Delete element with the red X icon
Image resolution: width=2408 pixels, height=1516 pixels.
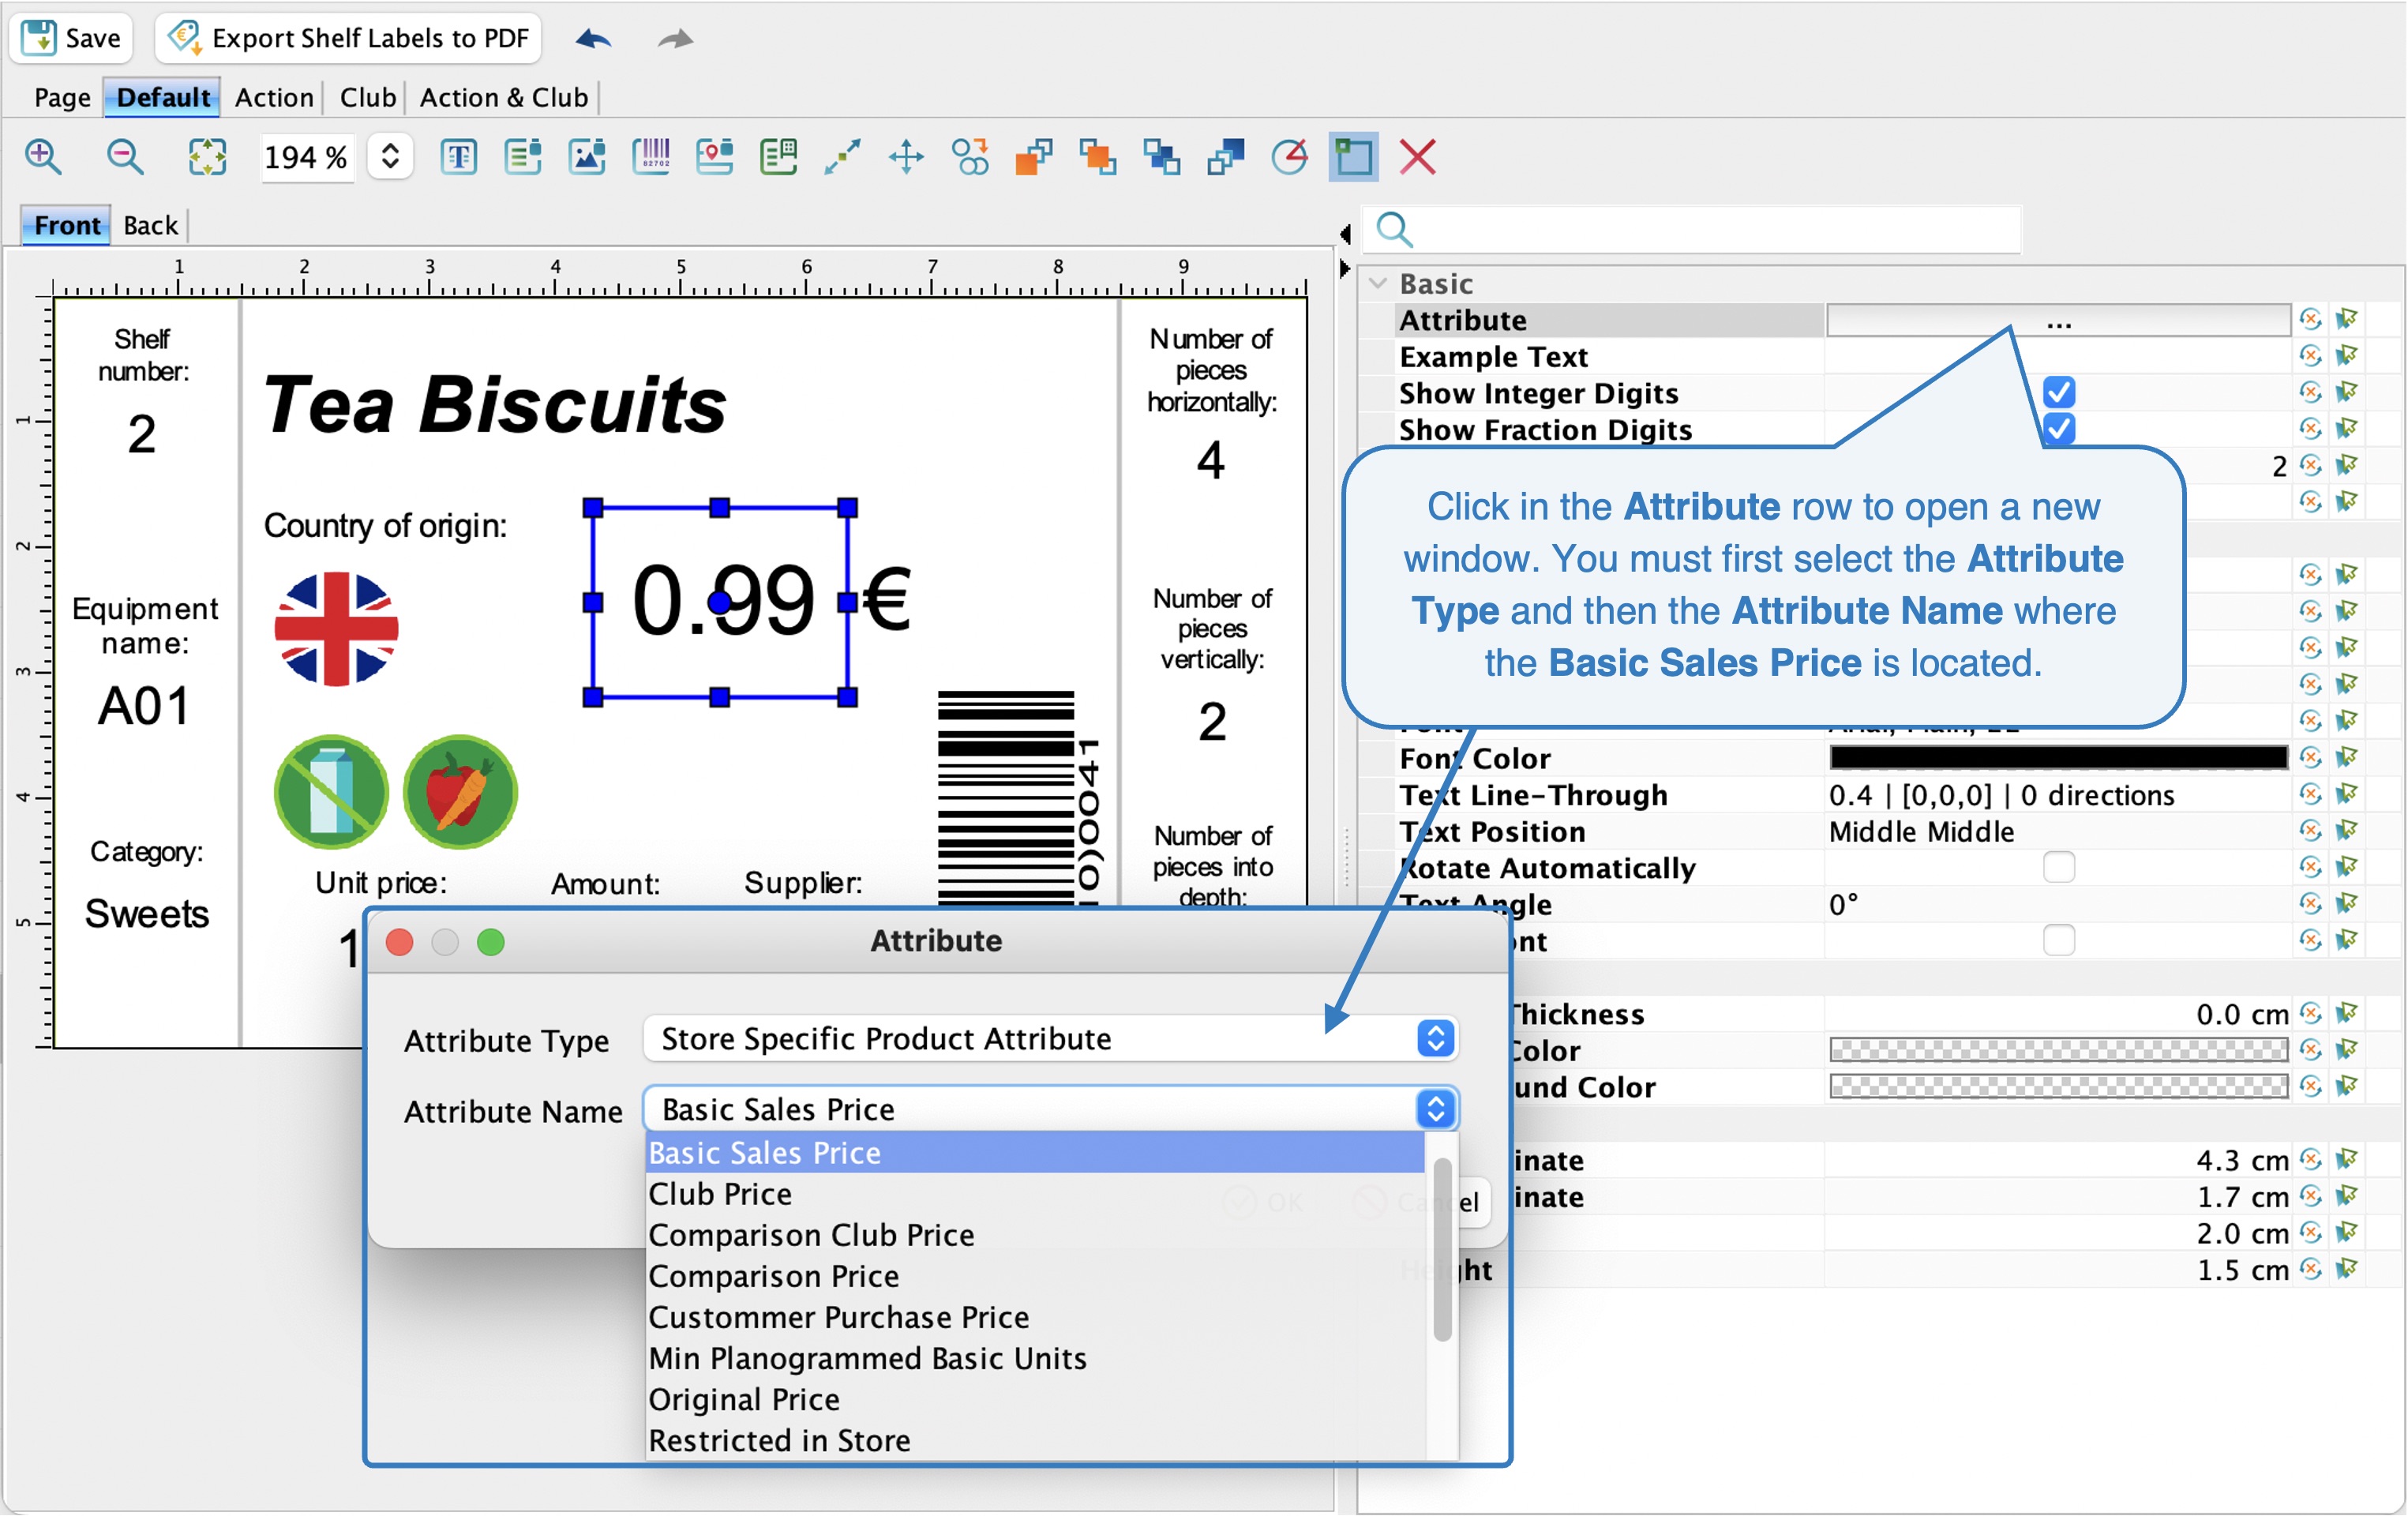[x=1417, y=157]
